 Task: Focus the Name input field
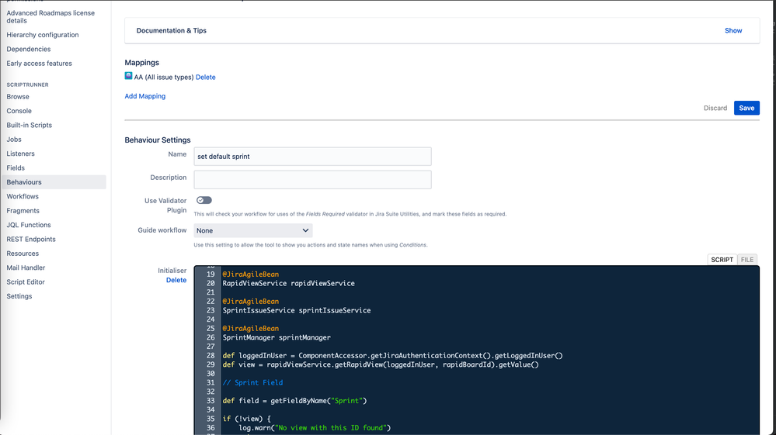pos(312,157)
